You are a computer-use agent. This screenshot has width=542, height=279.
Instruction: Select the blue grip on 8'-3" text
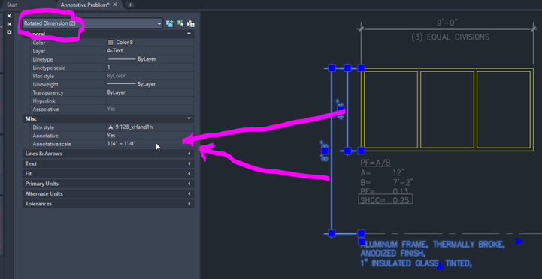[325, 151]
